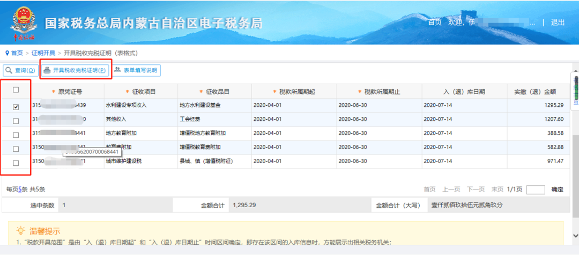This screenshot has height=255, width=579.
Task: Click the 城市维护建设税 cell
Action: (141, 161)
